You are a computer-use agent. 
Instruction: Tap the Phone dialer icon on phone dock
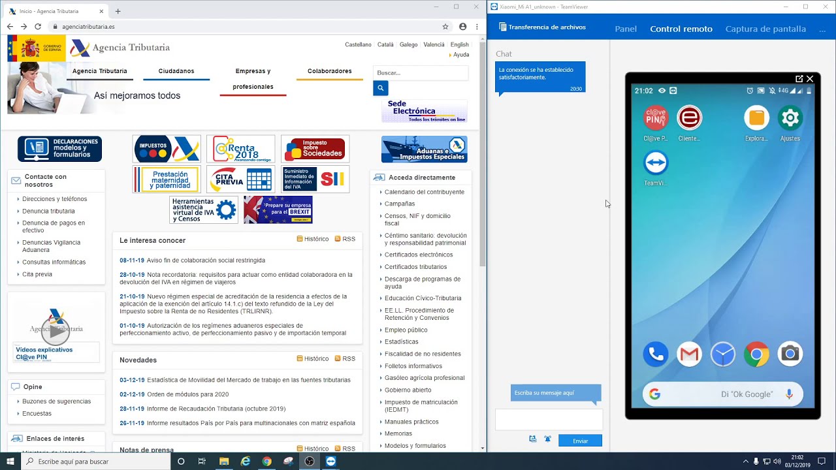point(656,354)
